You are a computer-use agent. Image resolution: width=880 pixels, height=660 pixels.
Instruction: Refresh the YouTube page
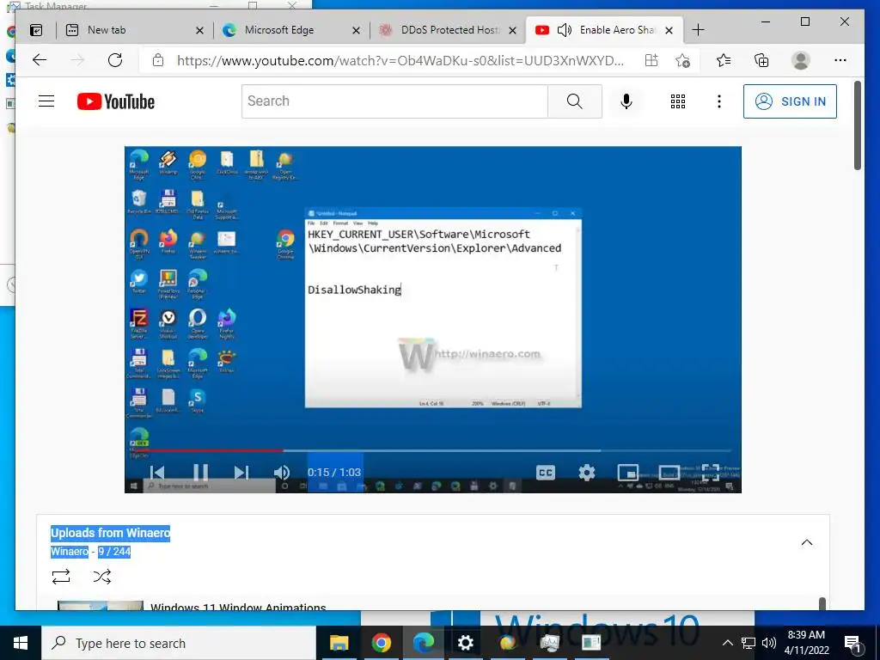pos(115,60)
